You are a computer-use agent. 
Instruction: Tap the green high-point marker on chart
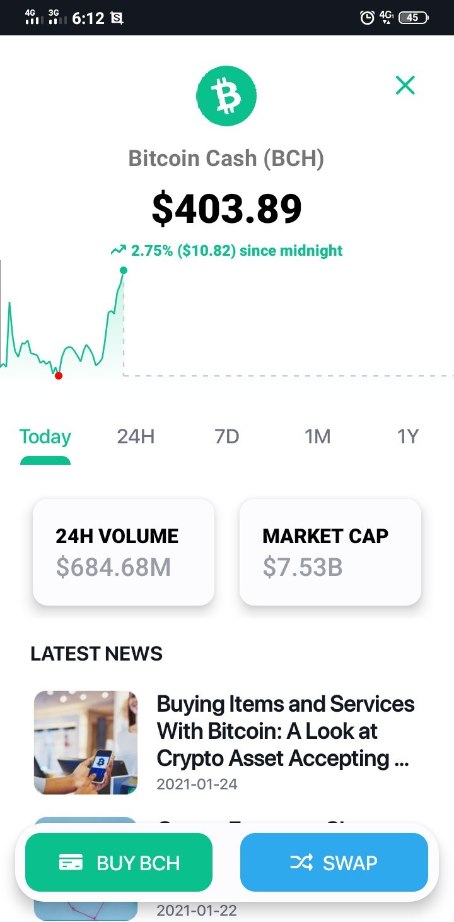[x=124, y=270]
